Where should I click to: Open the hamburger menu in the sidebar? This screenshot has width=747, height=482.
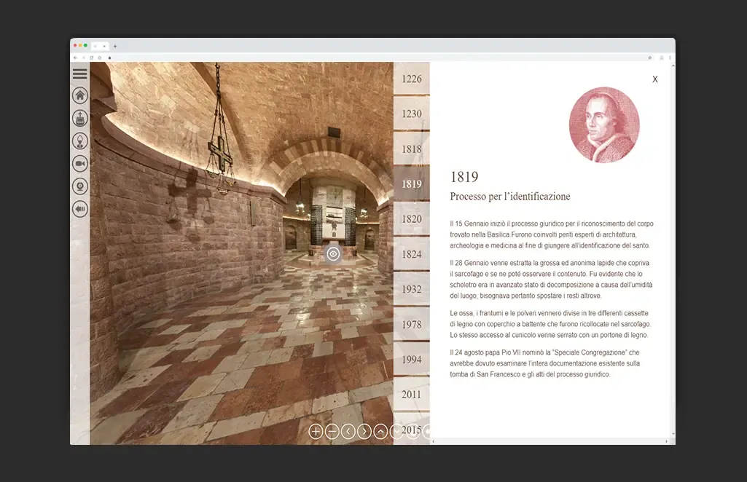pos(79,74)
